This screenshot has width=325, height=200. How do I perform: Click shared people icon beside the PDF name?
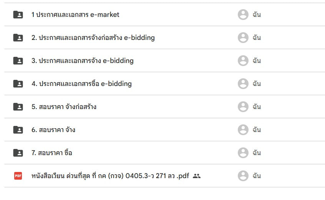pos(196,176)
